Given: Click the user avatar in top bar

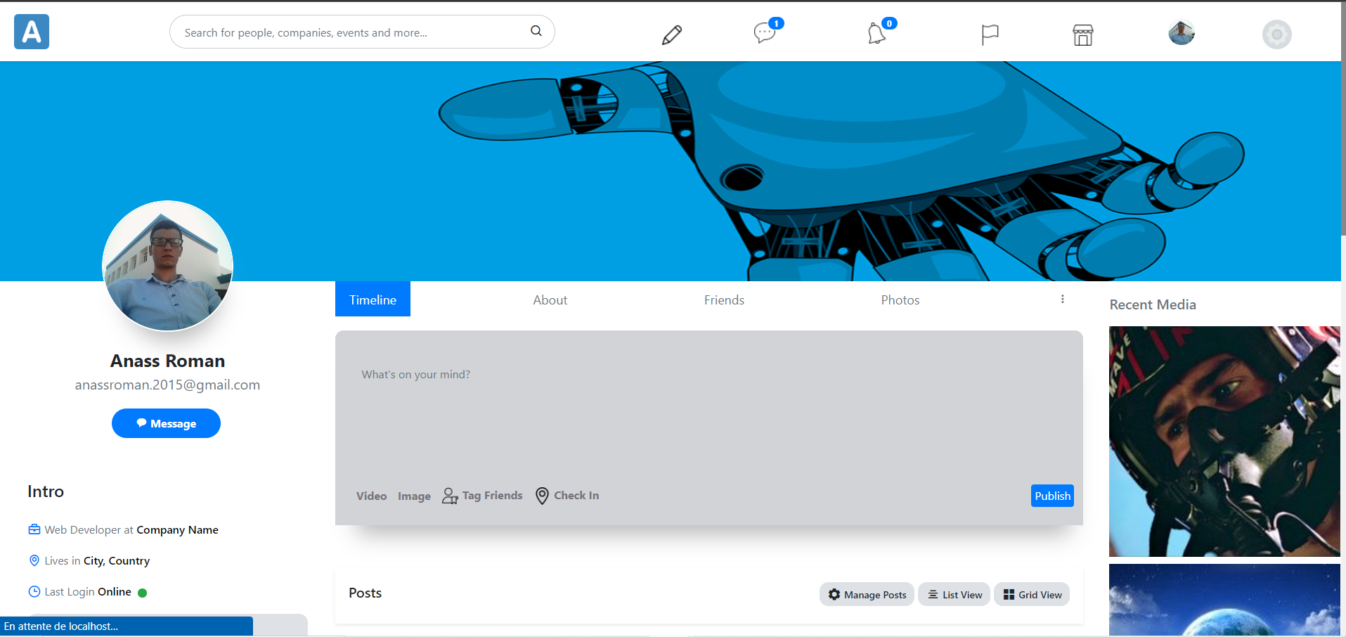Looking at the screenshot, I should coord(1182,32).
